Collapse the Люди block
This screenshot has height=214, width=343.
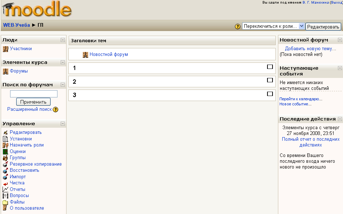point(63,40)
